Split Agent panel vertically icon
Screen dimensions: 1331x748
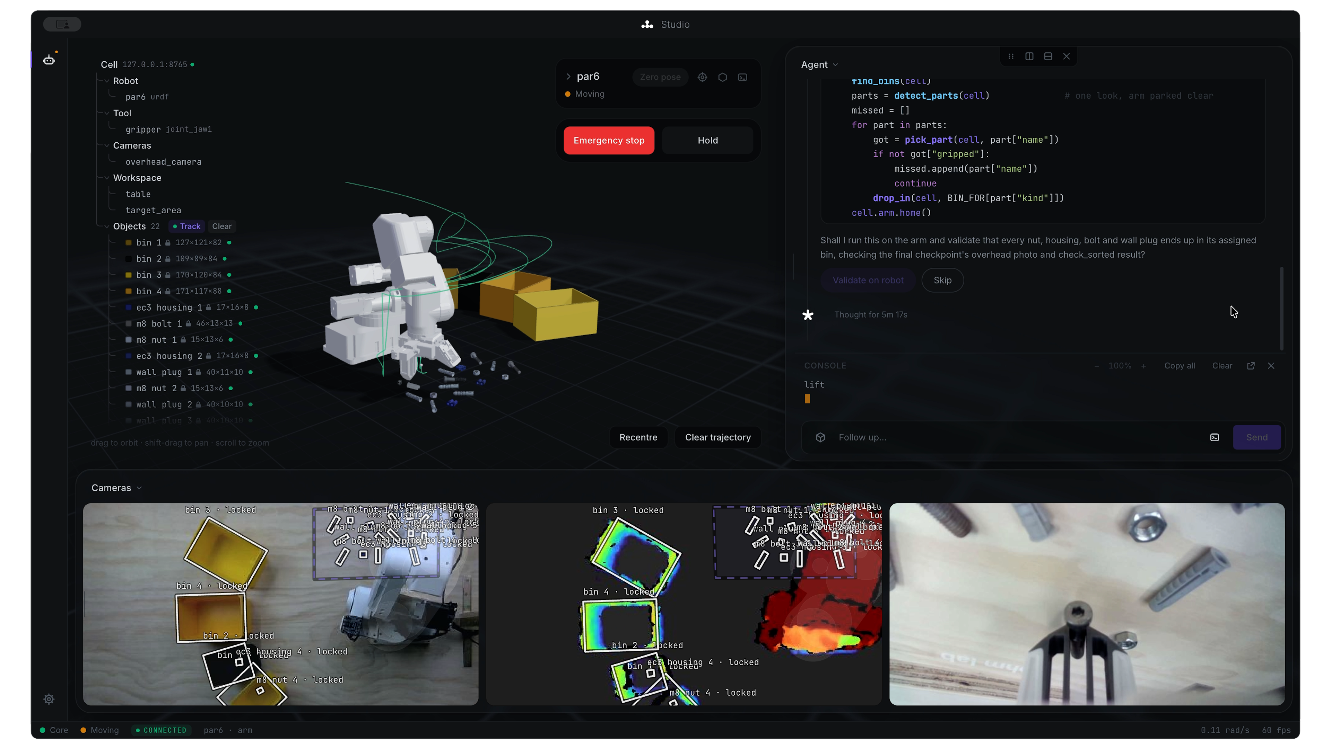[x=1029, y=56]
